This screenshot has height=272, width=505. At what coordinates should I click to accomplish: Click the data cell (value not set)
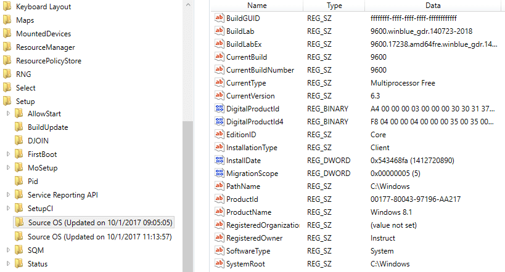[393, 225]
